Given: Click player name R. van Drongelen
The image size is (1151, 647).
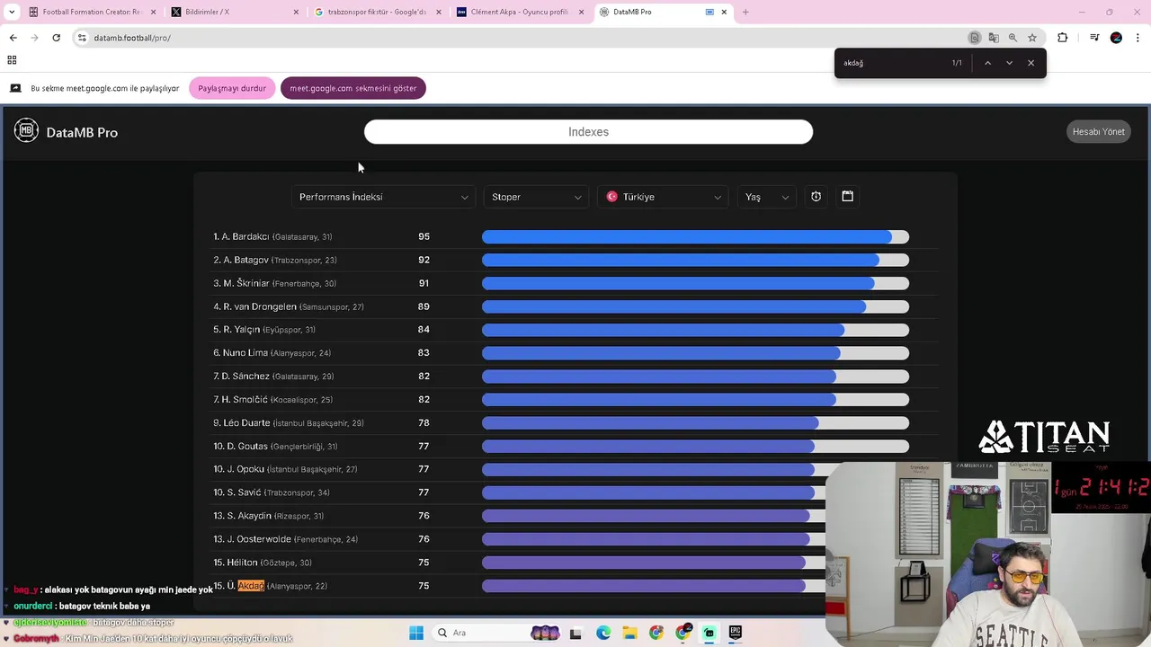Looking at the screenshot, I should [260, 306].
